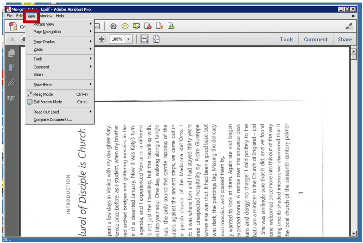
Task: Toggle read mode arrows icon at toolbar right
Action: tap(349, 27)
